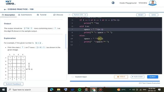Click the panel splitter drag handle
Viewport: 164px width, 92px height.
pyautogui.click(x=67, y=50)
